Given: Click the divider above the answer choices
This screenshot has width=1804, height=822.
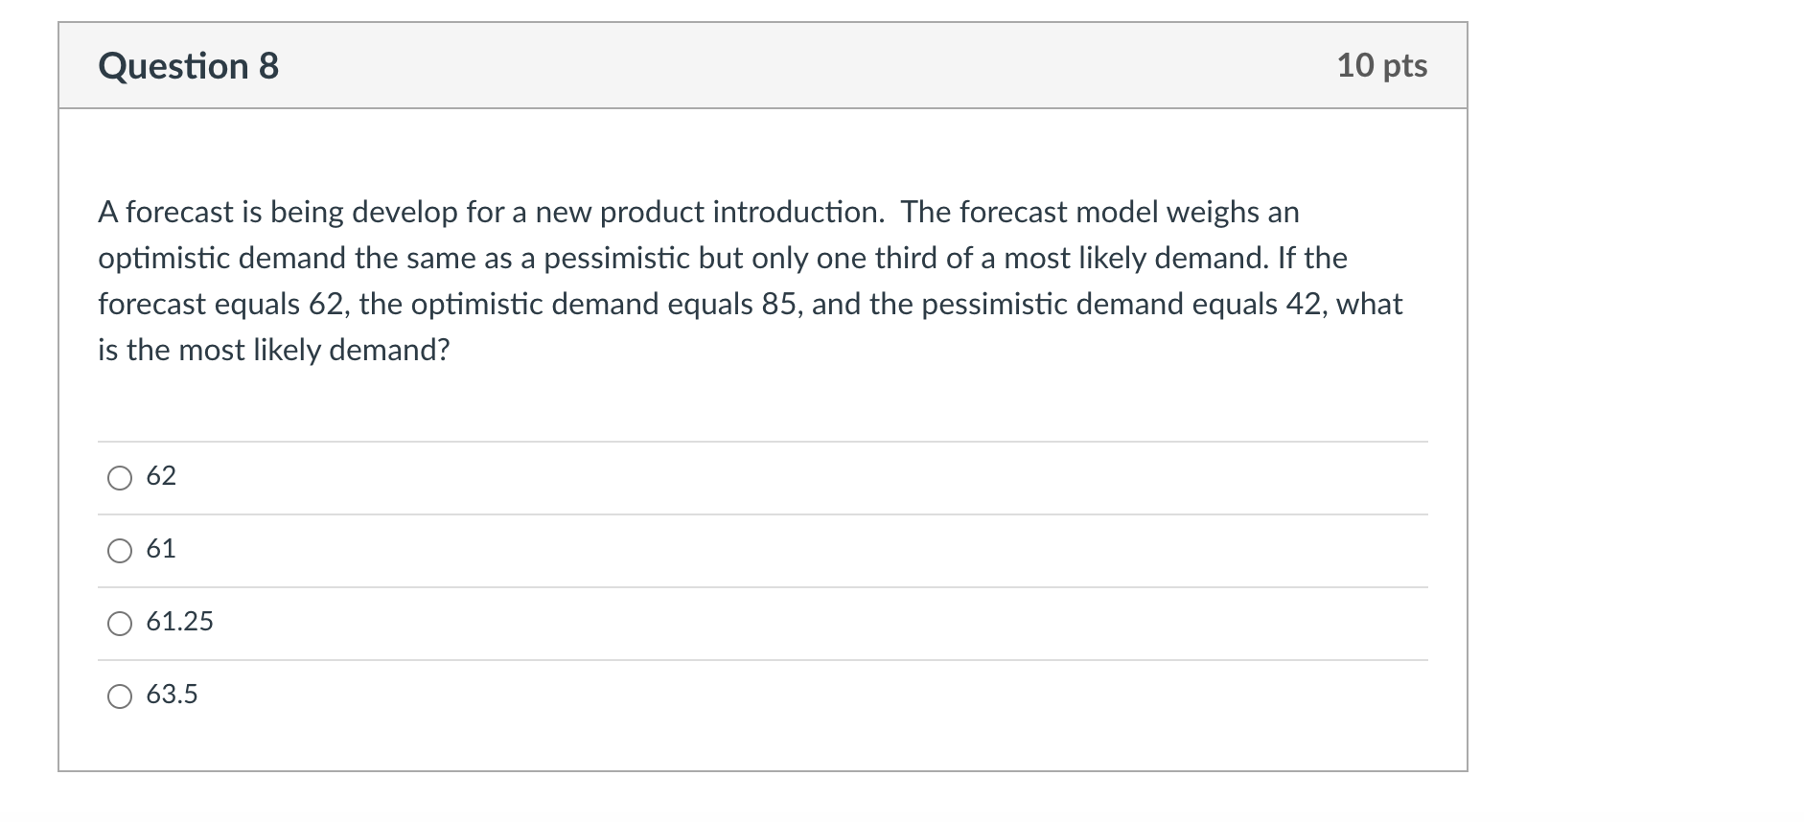Looking at the screenshot, I should 762,441.
